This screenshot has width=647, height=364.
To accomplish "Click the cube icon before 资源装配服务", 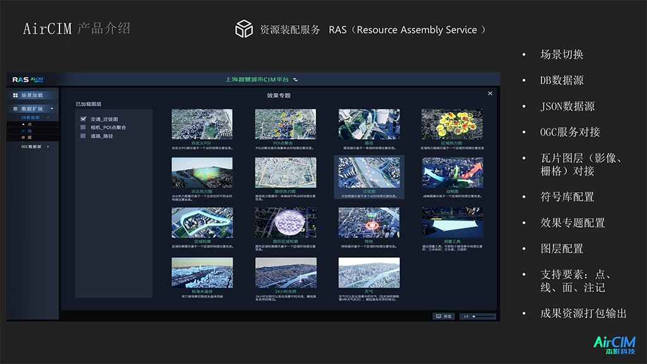I will (244, 29).
